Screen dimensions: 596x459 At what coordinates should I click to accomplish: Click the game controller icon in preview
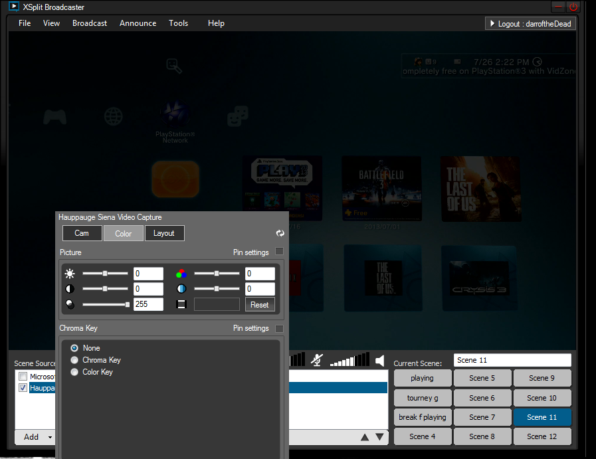[x=54, y=117]
